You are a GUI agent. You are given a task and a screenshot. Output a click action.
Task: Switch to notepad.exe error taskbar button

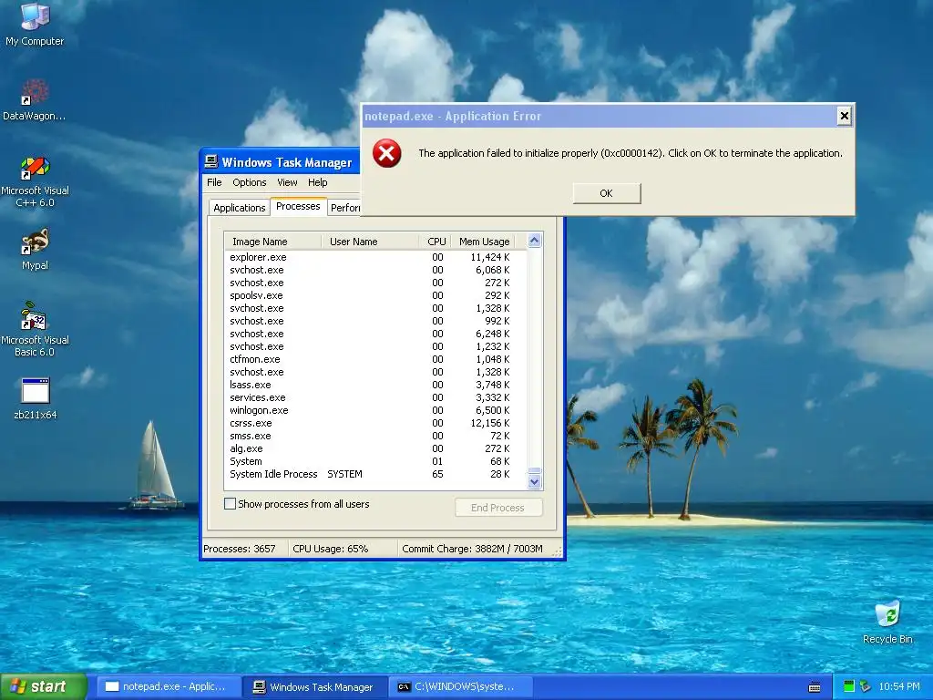point(169,686)
